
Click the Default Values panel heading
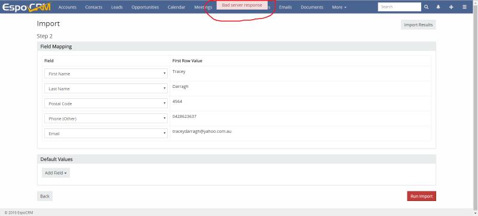tap(56, 159)
